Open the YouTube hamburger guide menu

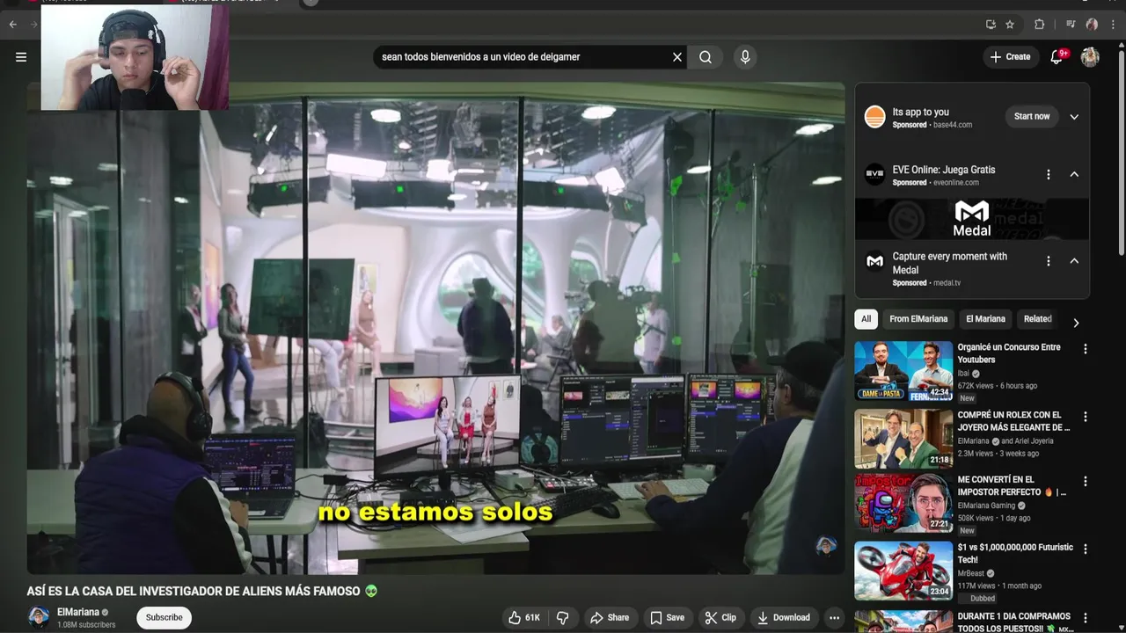(x=21, y=57)
